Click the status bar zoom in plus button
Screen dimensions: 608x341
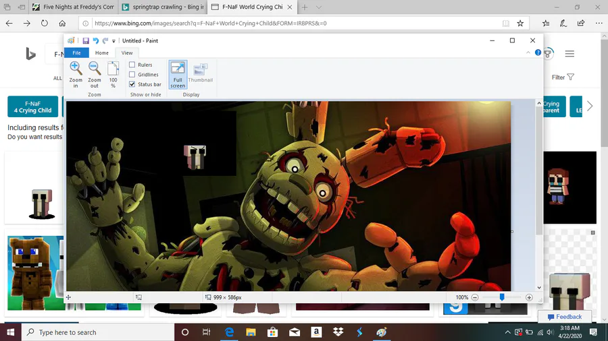tap(529, 297)
